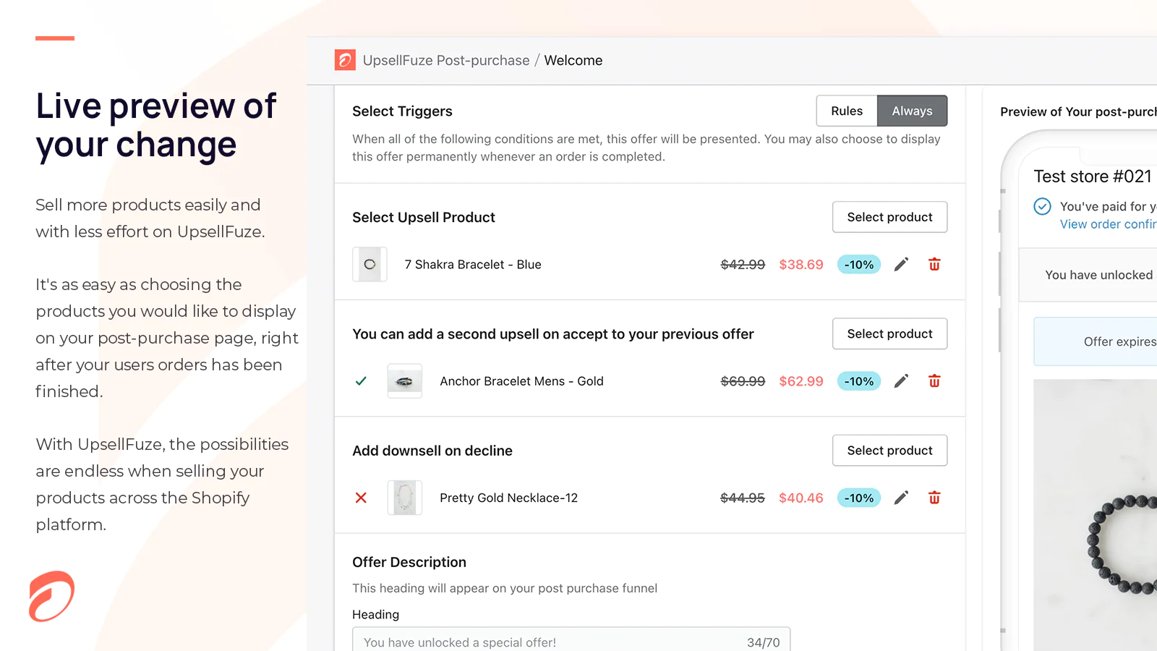Switch trigger mode to Rules
Image resolution: width=1157 pixels, height=651 pixels.
847,111
